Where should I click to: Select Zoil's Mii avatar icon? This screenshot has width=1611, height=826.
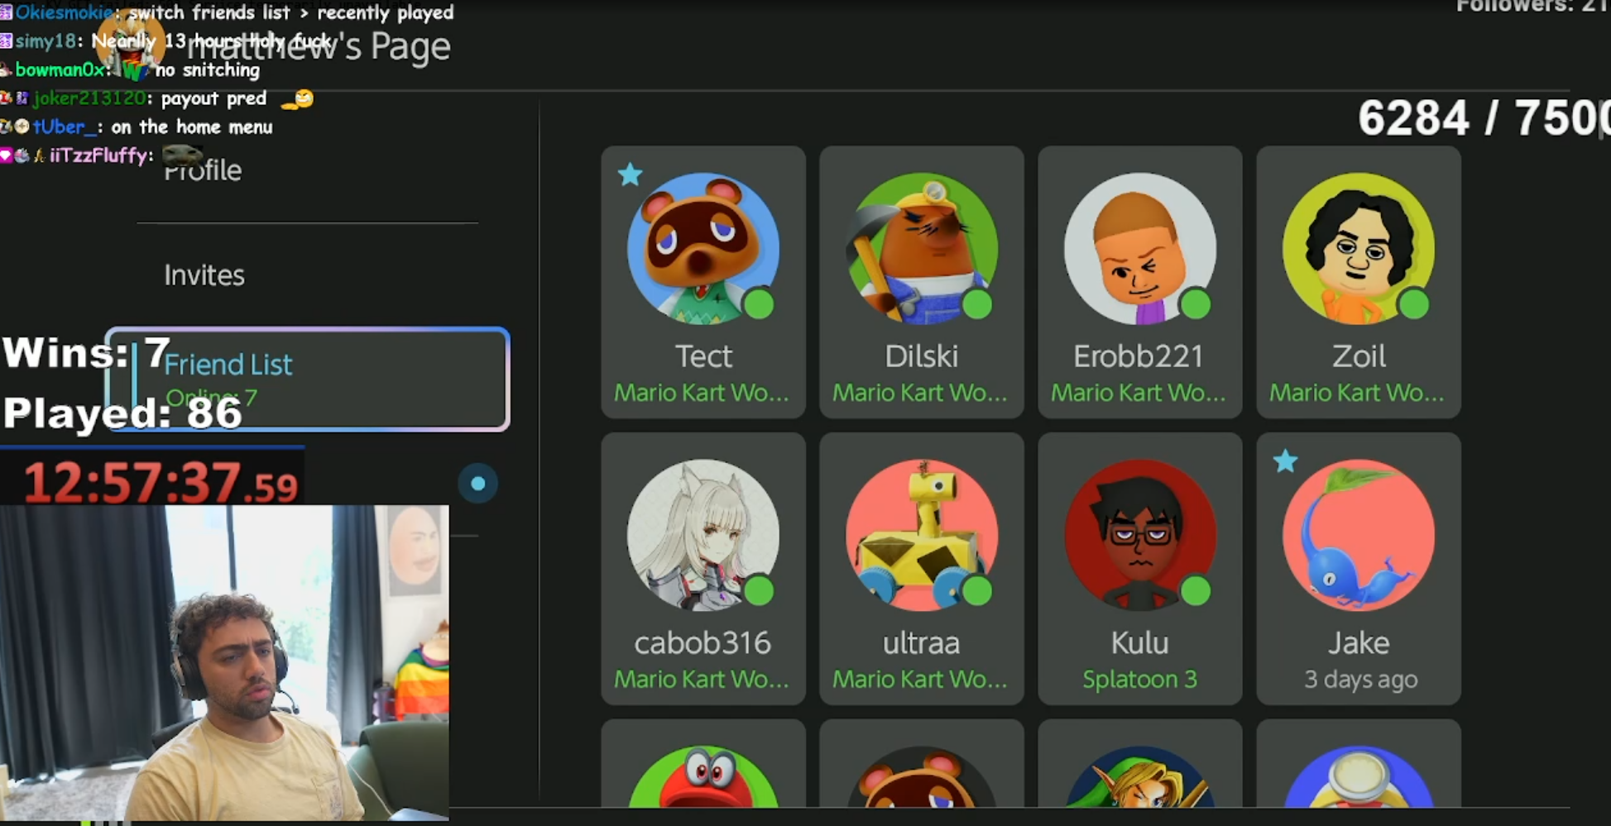click(x=1358, y=248)
